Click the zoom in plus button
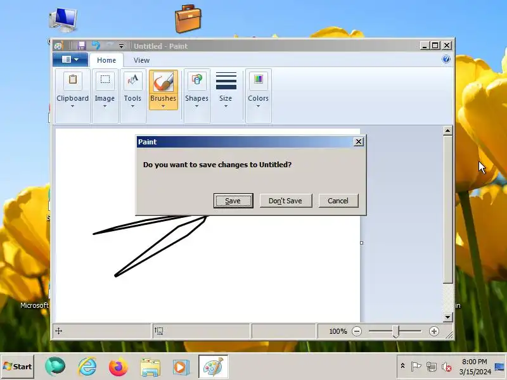Screen dimensions: 507x380 434,331
